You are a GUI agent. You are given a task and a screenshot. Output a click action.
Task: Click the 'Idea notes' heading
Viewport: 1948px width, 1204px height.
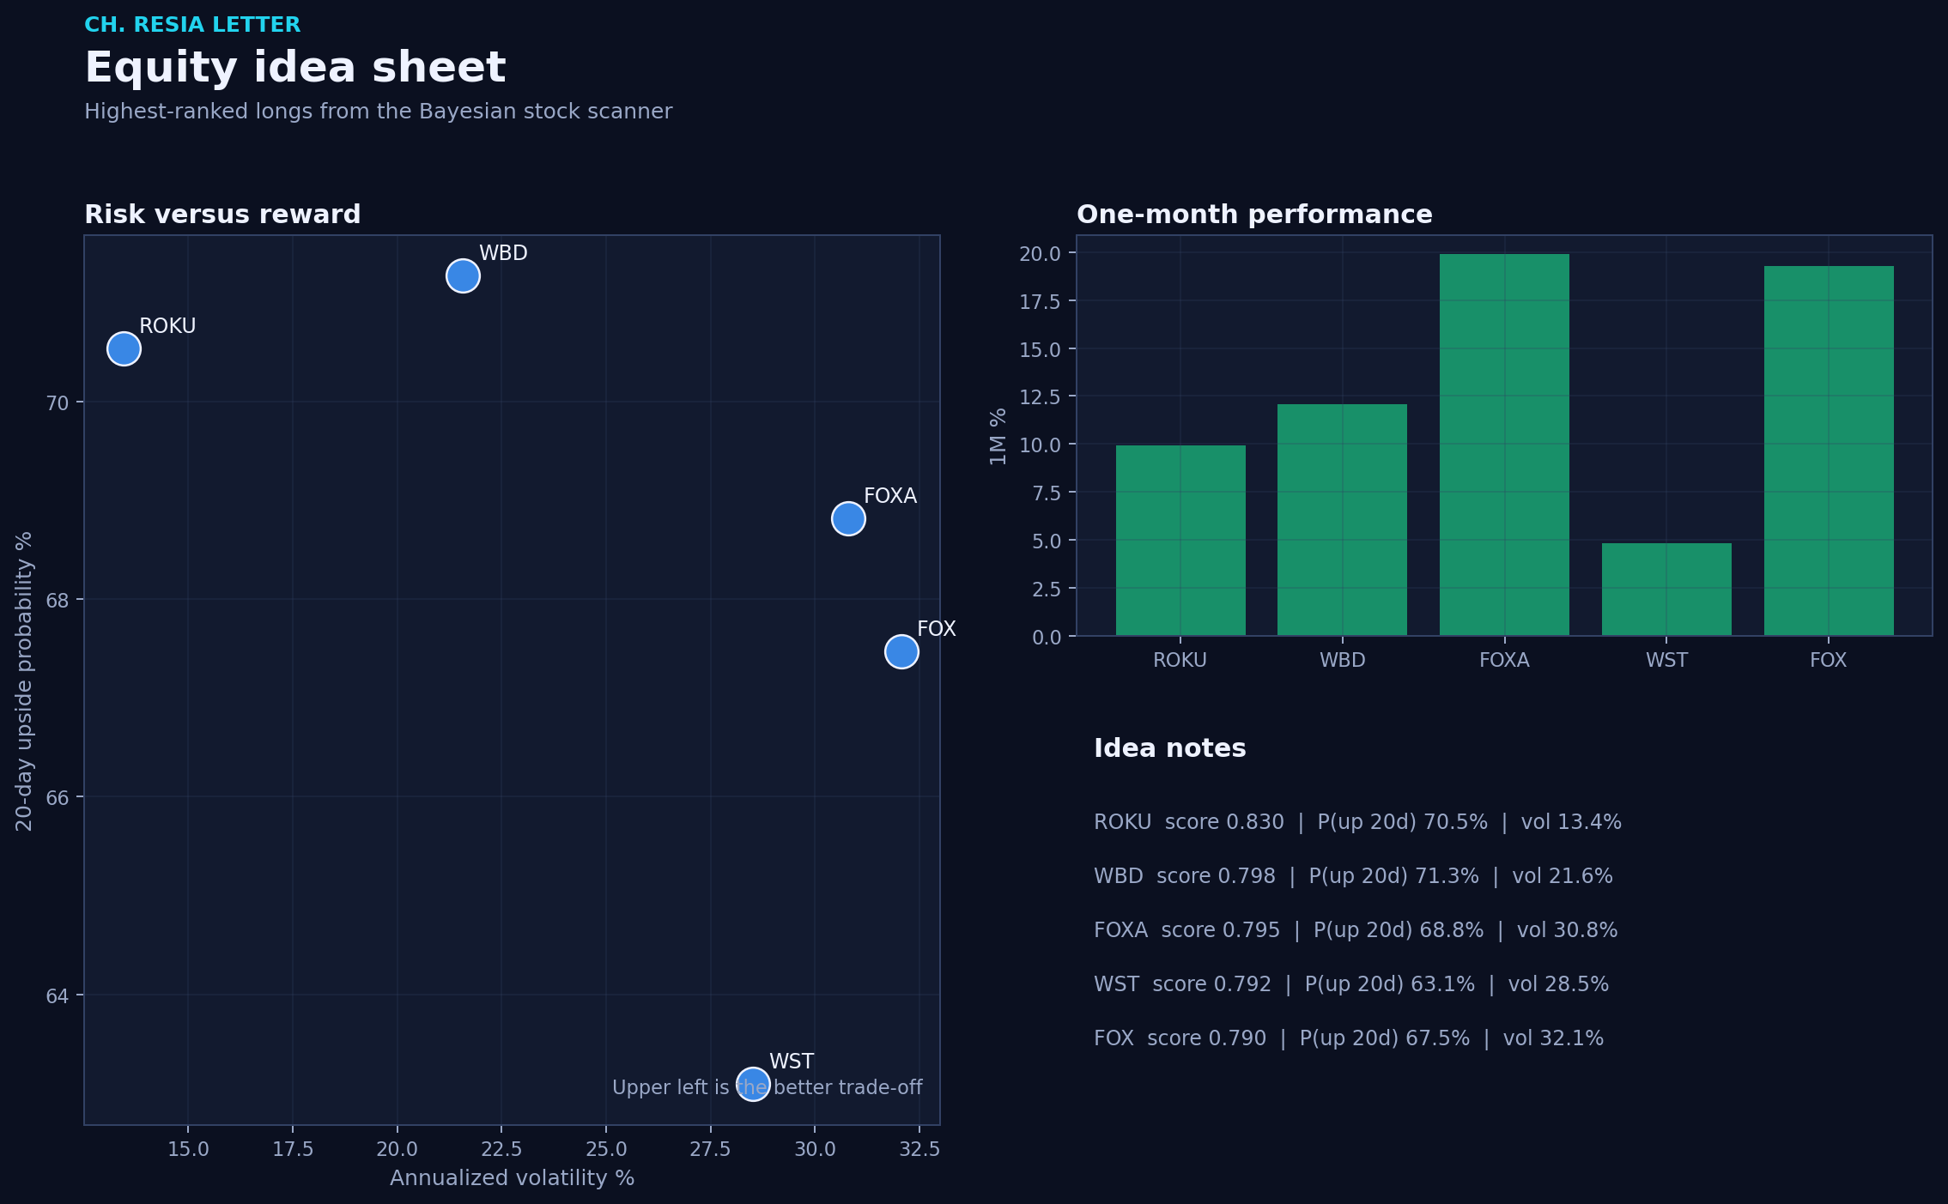(1170, 748)
